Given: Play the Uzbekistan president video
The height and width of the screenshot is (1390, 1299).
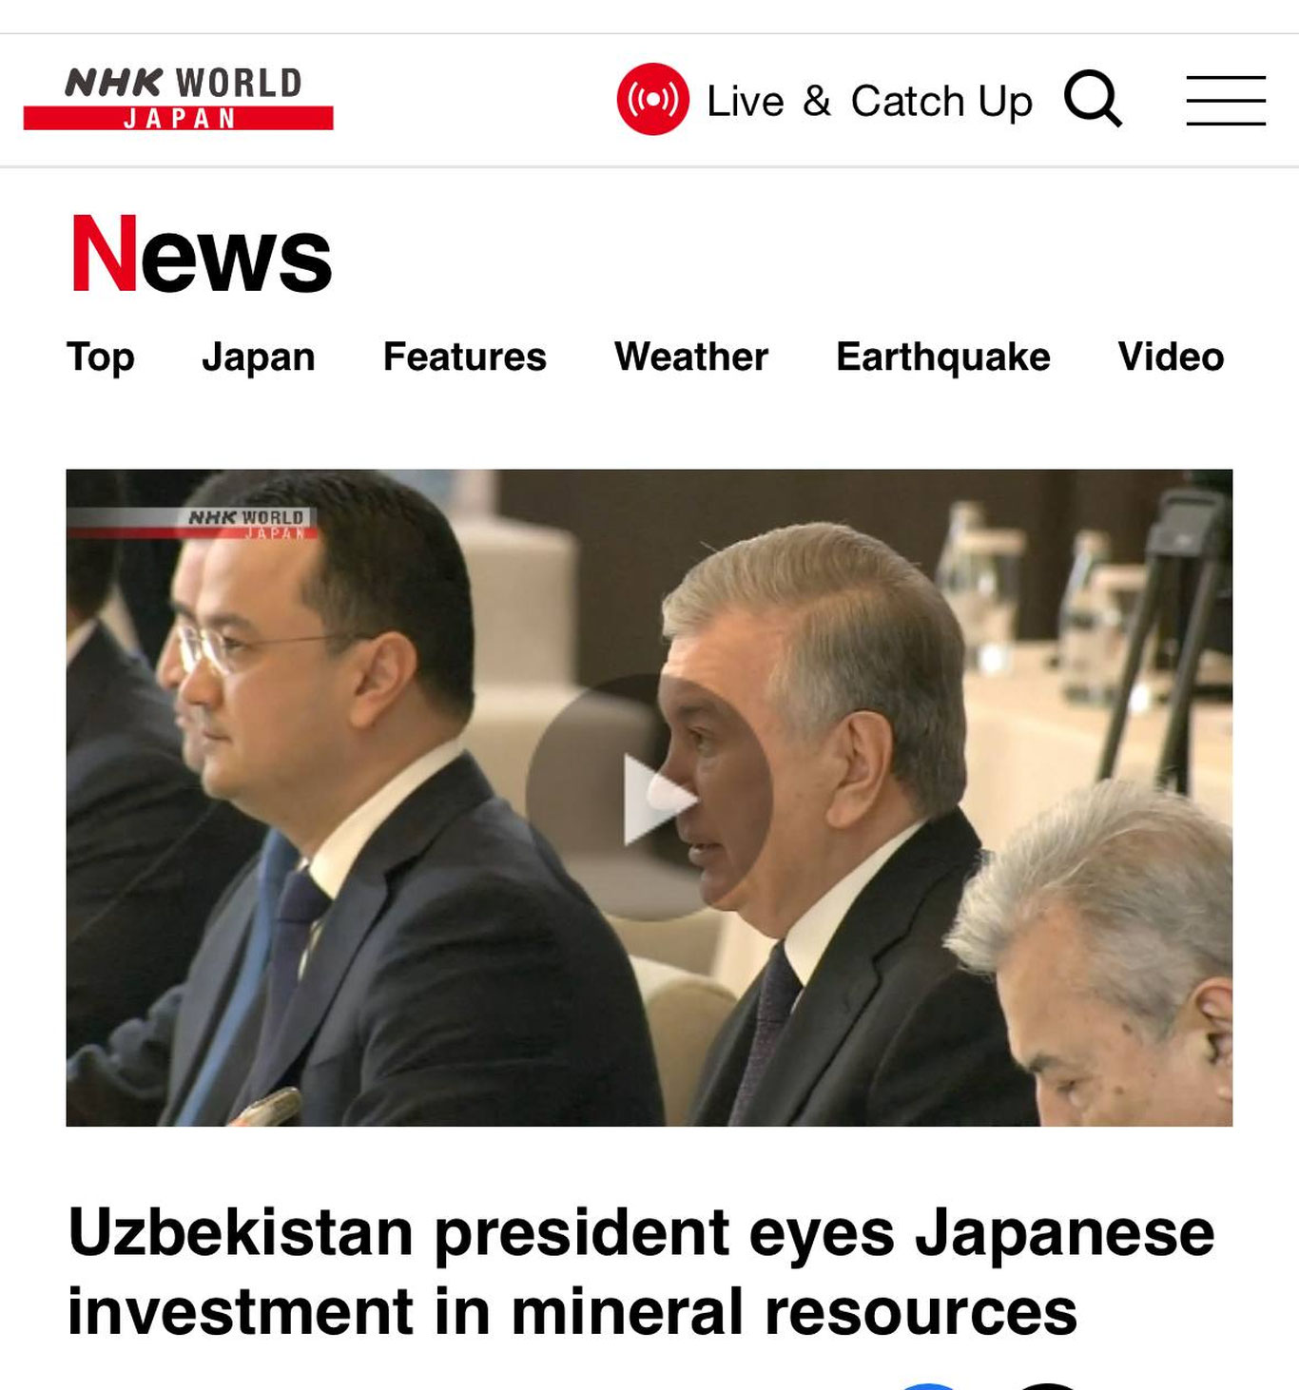Looking at the screenshot, I should [649, 797].
